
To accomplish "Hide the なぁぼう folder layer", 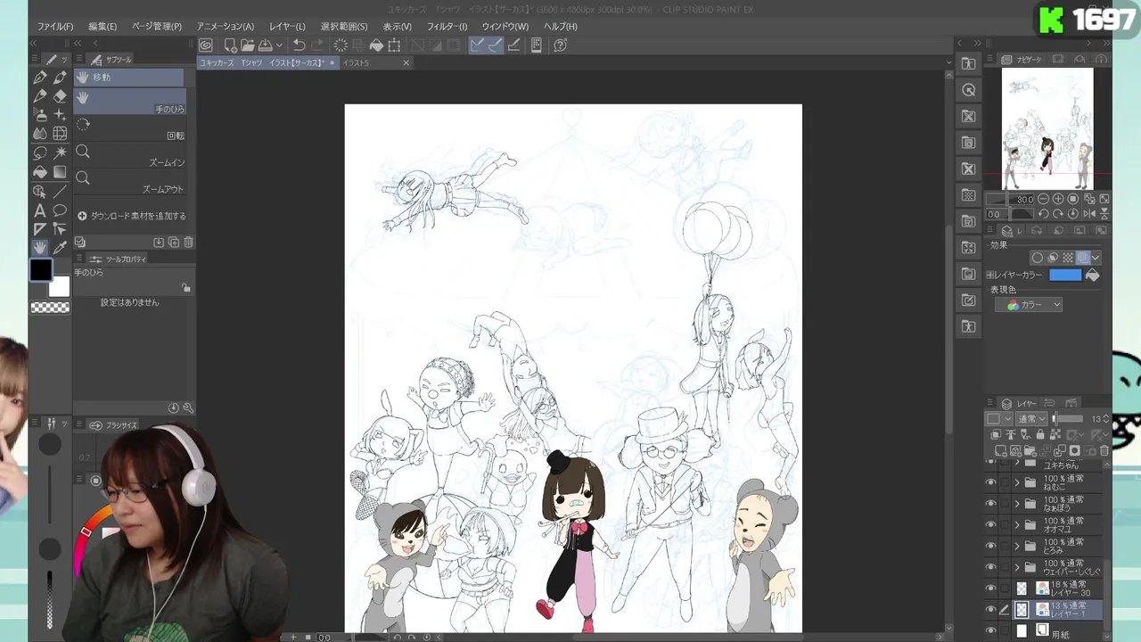I will (990, 504).
